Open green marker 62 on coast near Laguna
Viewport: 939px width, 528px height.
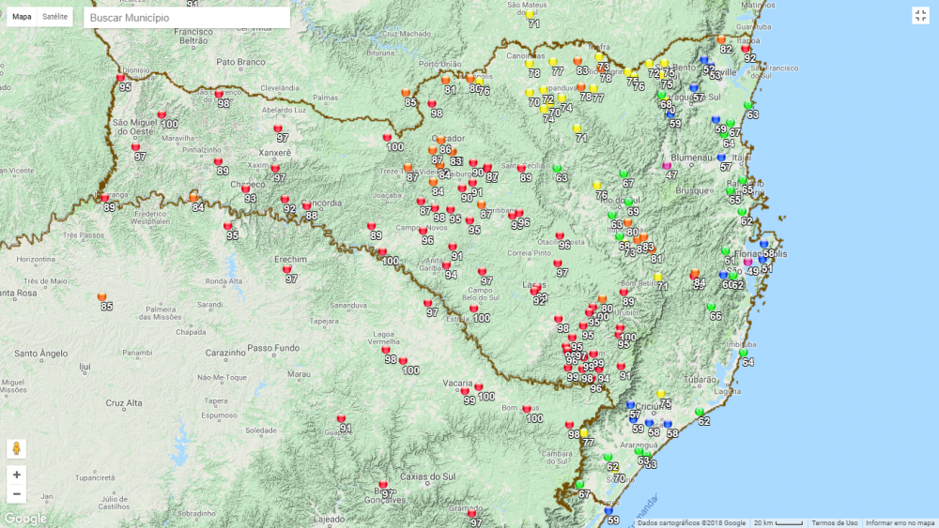tap(699, 414)
